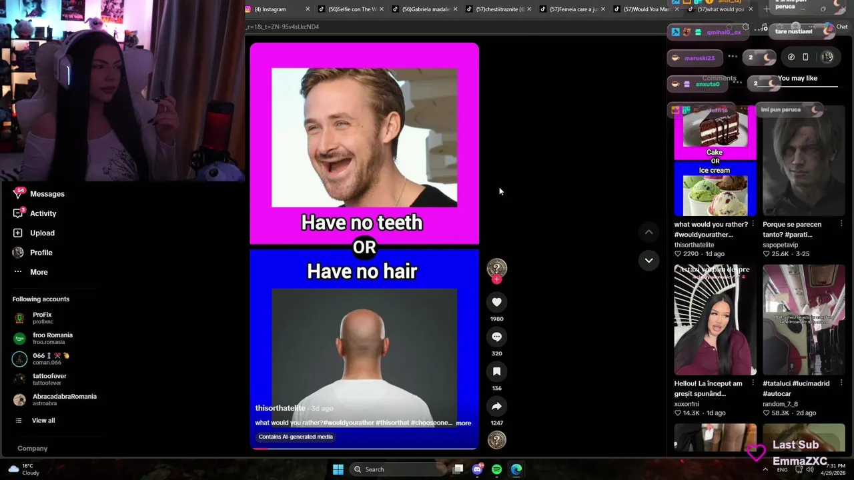Open options for Porque se parecen card
The height and width of the screenshot is (480, 854).
pos(841,224)
